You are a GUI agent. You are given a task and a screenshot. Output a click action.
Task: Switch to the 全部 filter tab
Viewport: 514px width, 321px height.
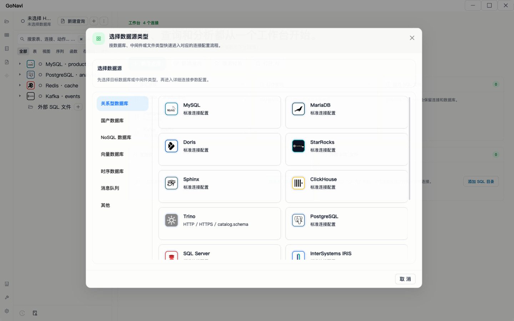point(23,51)
